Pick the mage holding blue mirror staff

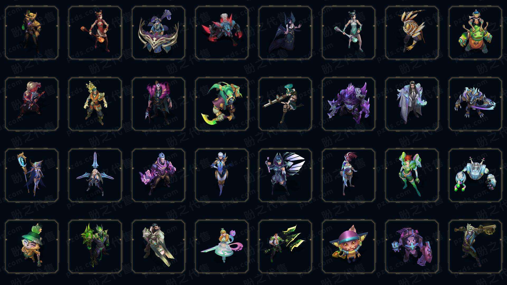pos(32,175)
